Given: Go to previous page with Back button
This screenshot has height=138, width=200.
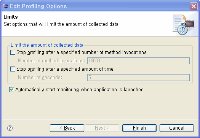Looking at the screenshot, I should point(67,128).
